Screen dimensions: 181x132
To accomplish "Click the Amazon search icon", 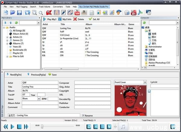I will coord(84,12).
